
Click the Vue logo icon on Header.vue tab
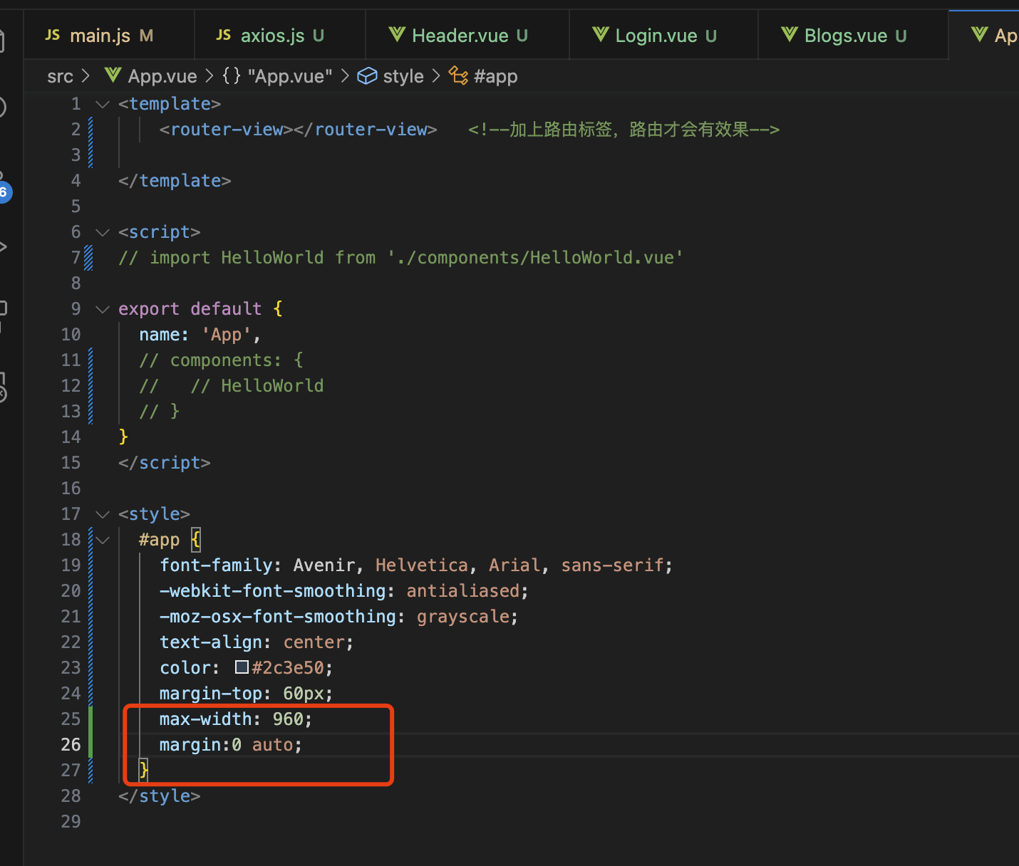pyautogui.click(x=397, y=34)
